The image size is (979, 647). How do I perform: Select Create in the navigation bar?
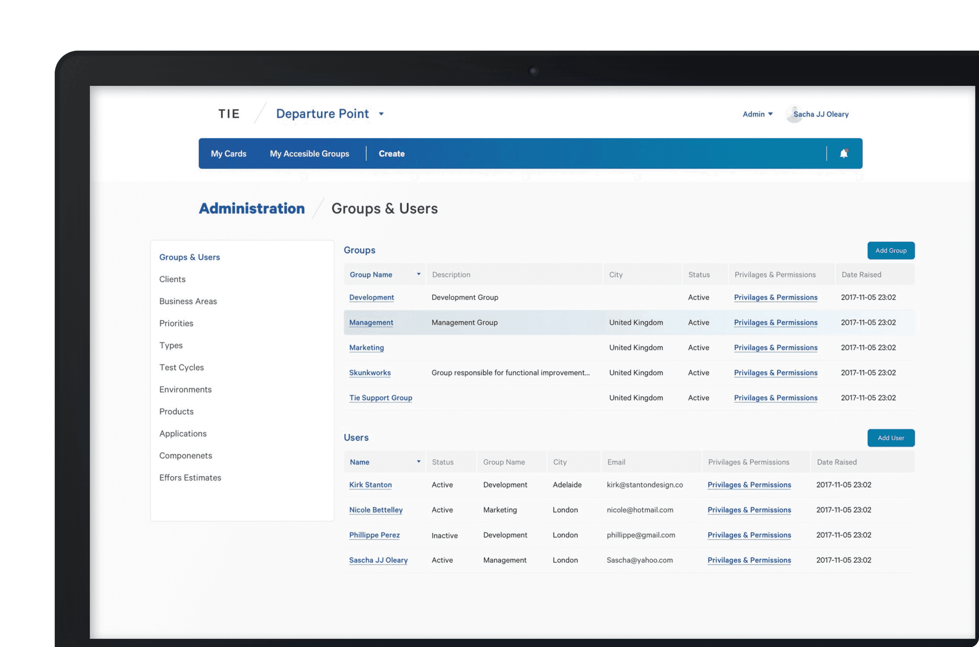tap(391, 154)
